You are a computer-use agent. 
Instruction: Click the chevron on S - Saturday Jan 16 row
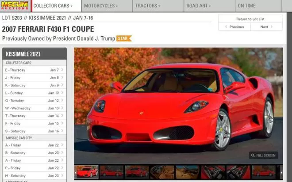[62, 131]
